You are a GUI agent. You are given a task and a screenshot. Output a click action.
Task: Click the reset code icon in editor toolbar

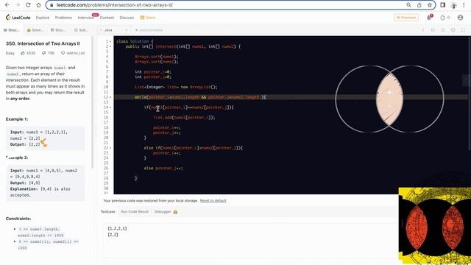point(443,30)
